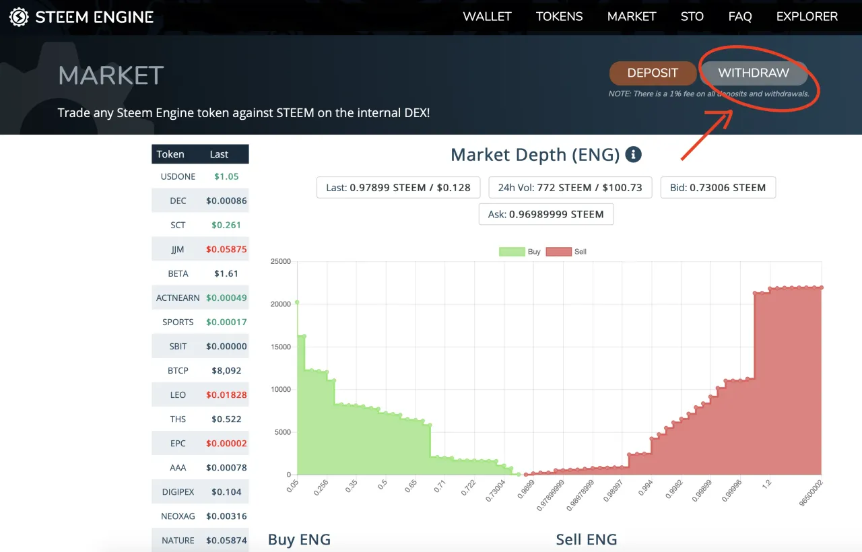Image resolution: width=862 pixels, height=552 pixels.
Task: Click the Last column header
Action: coord(219,154)
